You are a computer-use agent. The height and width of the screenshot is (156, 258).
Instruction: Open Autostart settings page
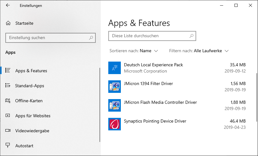tap(50, 146)
